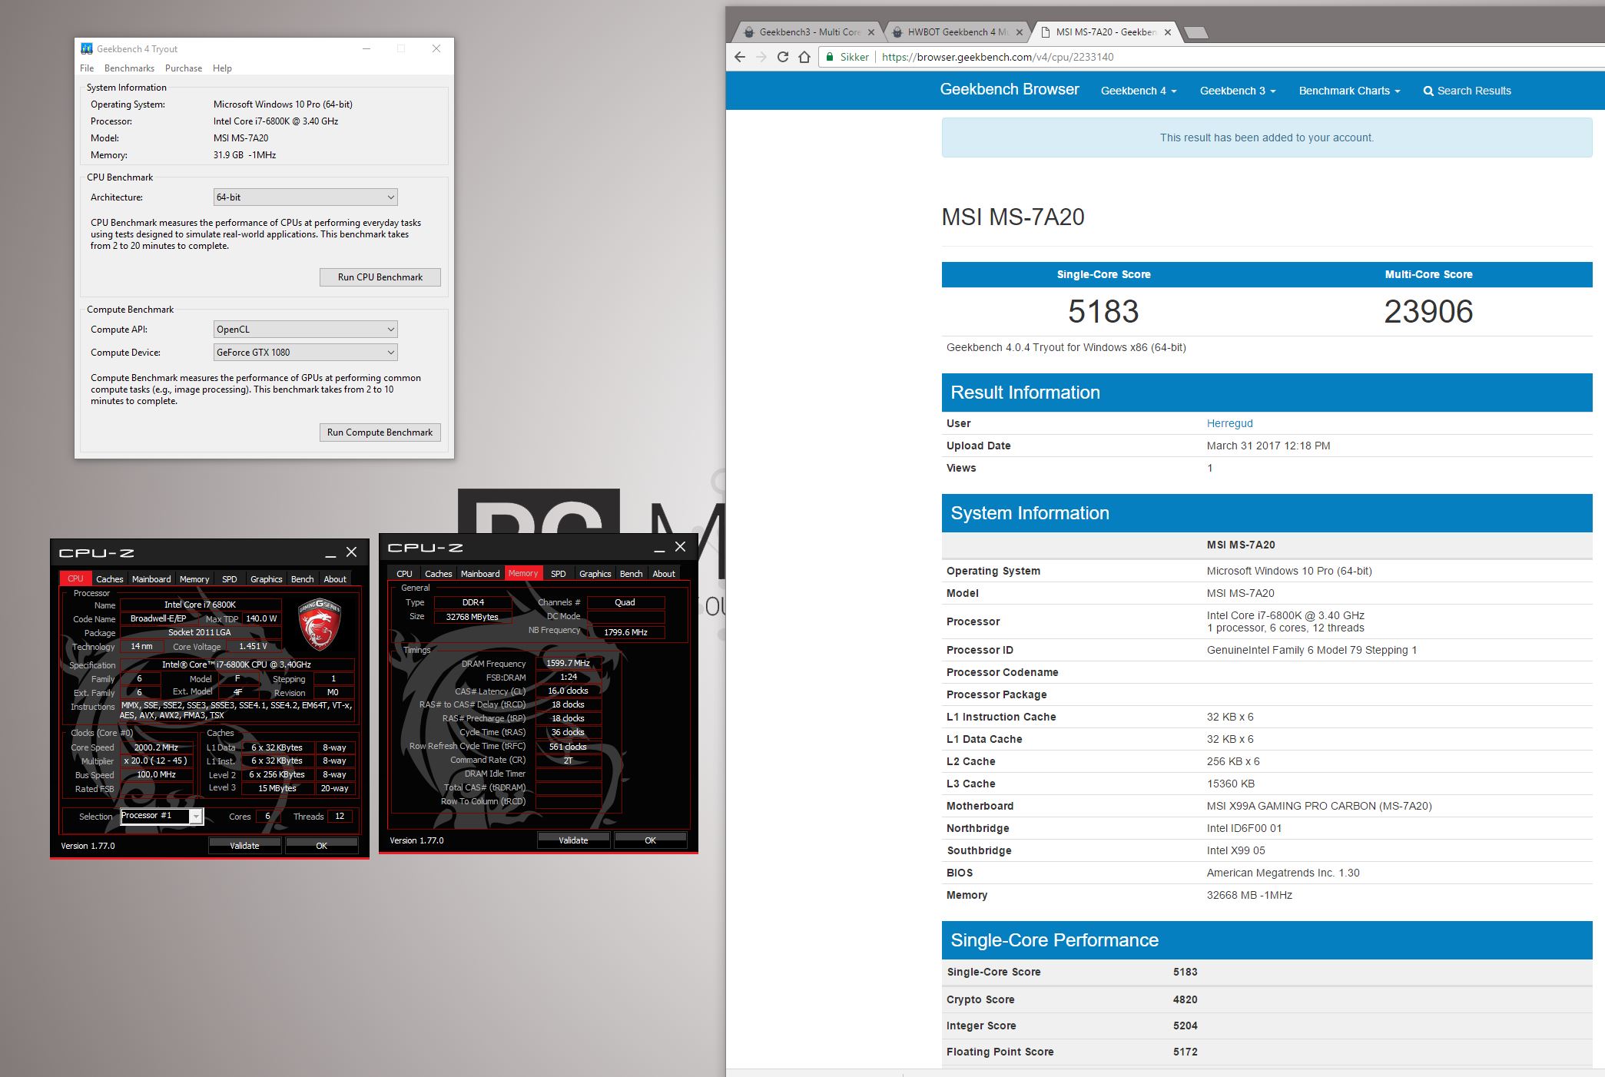Screen dimensions: 1605x1077
Task: Select Bench tab in left CPU-Z window
Action: click(302, 579)
